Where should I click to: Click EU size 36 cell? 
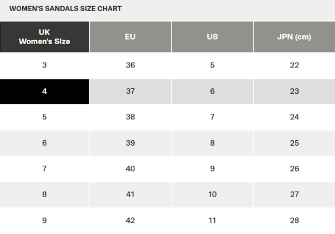(x=130, y=65)
